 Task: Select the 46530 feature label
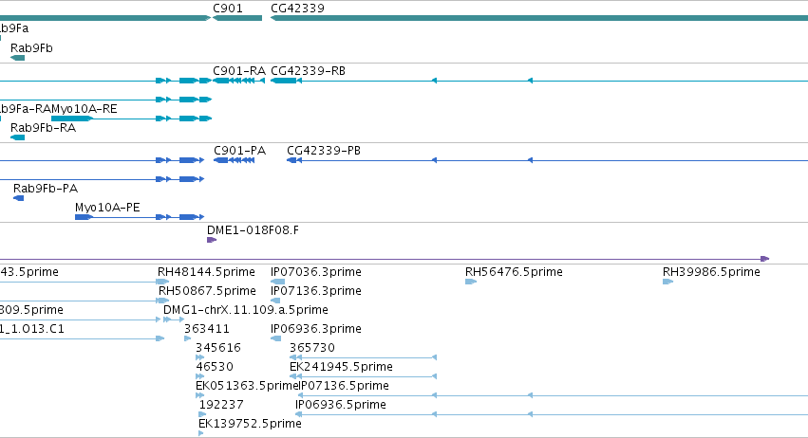coord(215,367)
